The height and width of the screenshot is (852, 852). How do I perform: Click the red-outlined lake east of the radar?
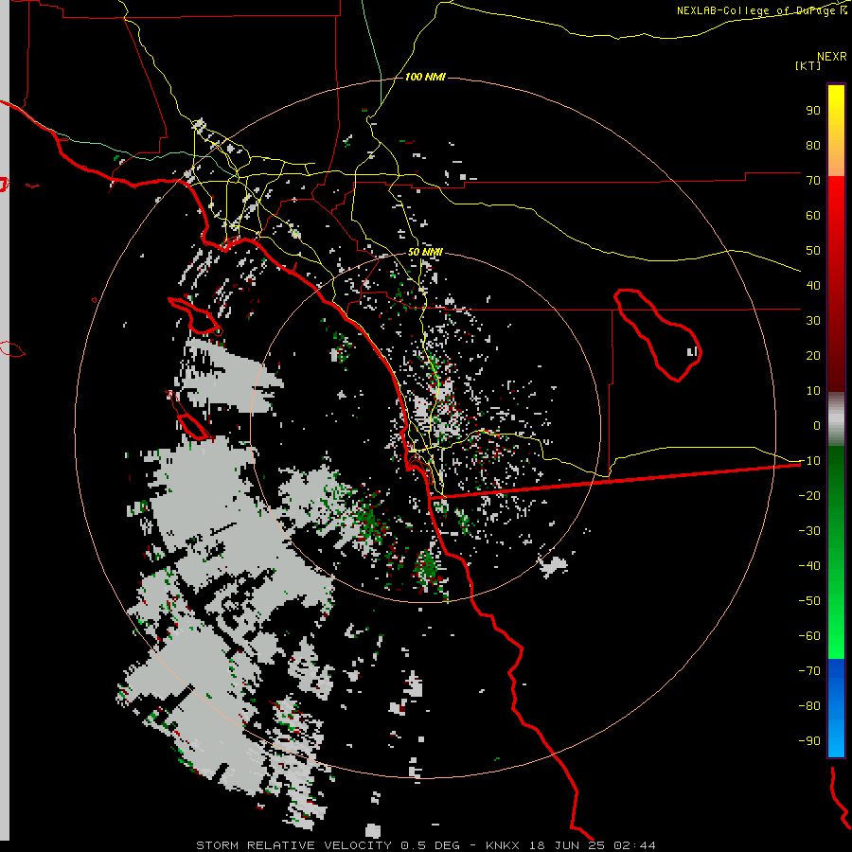[x=658, y=335]
